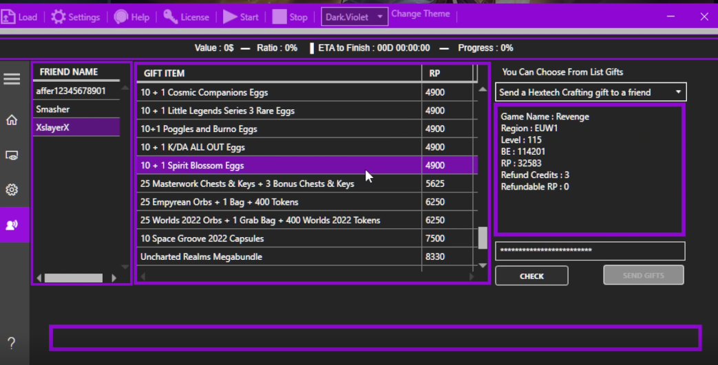Screen dimensions: 718x365
Task: Click the RP column header
Action: pyautogui.click(x=434, y=73)
